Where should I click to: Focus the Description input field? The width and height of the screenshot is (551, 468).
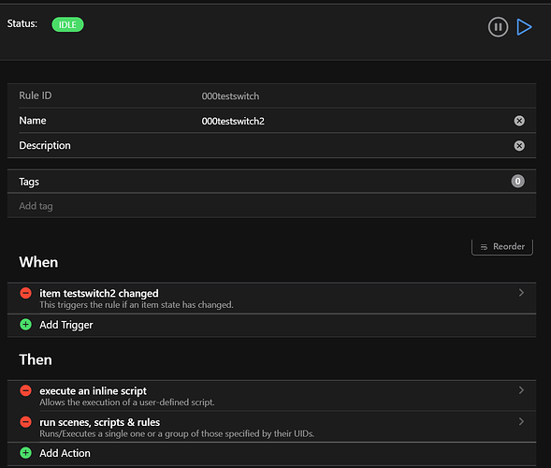[355, 146]
